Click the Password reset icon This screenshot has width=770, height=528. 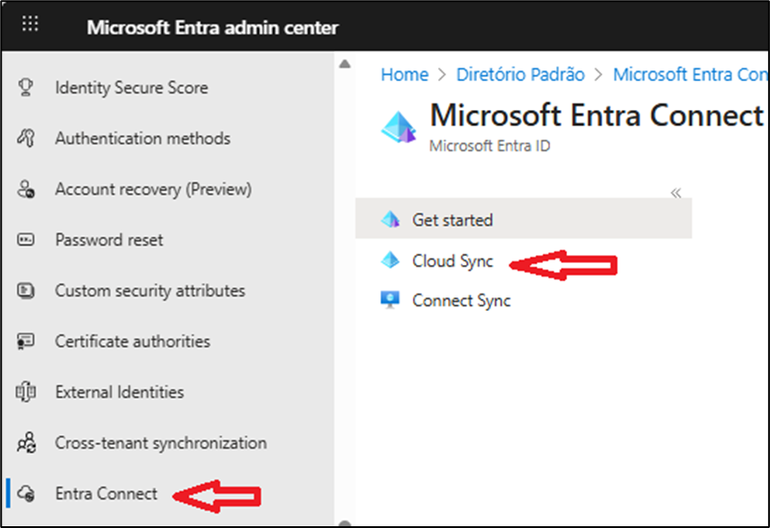[x=26, y=241]
